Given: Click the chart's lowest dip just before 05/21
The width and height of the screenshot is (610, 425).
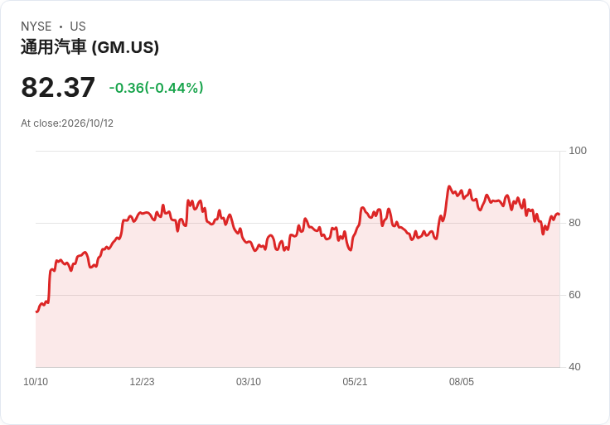Looking at the screenshot, I should (x=351, y=249).
